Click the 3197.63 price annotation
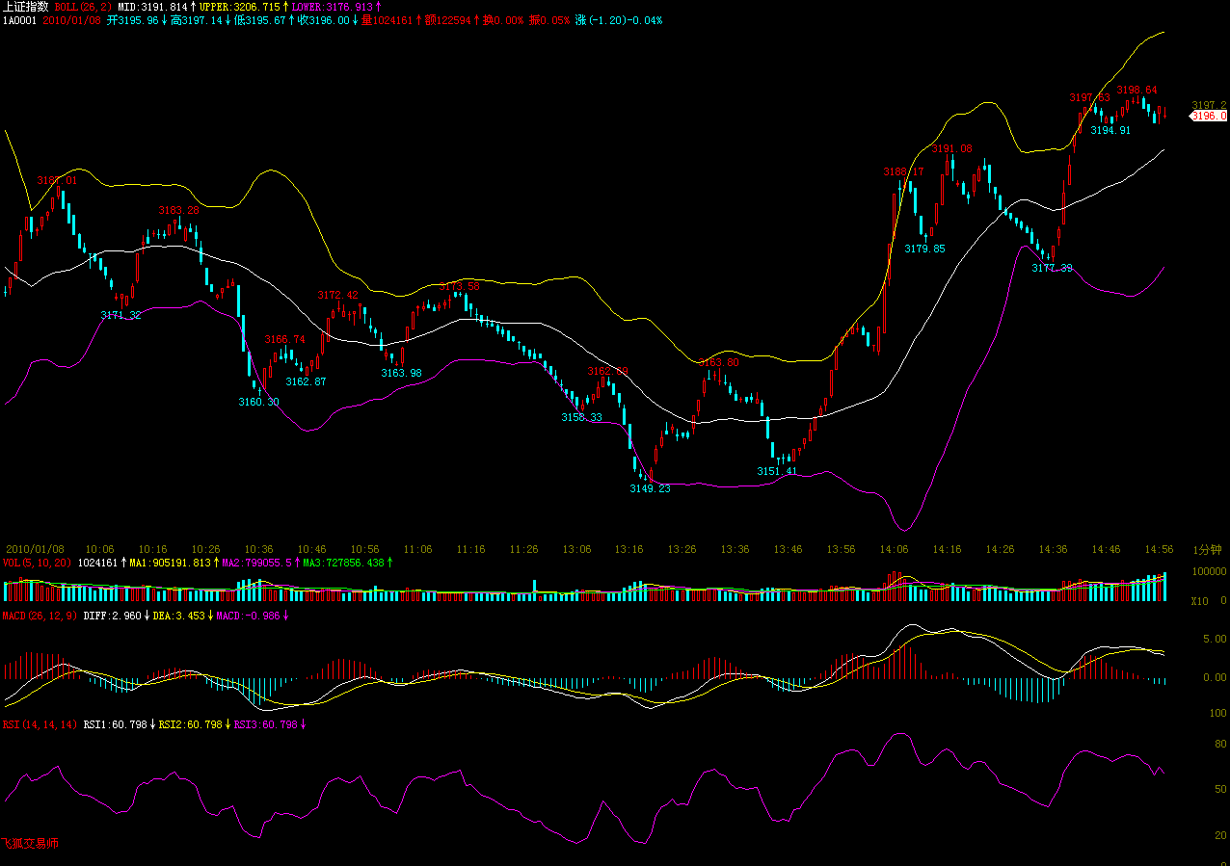 (x=1089, y=97)
